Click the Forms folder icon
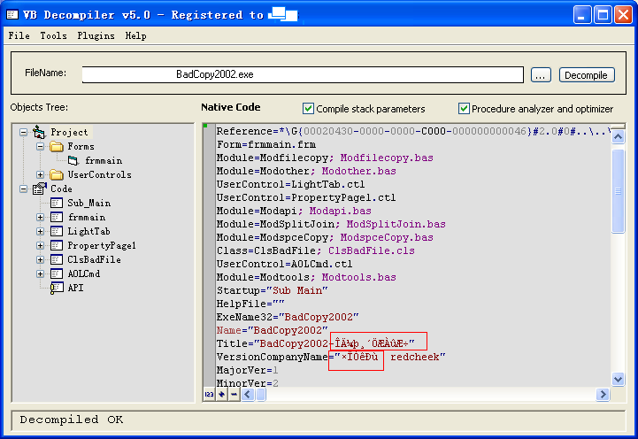This screenshot has height=439, width=638. [x=57, y=146]
